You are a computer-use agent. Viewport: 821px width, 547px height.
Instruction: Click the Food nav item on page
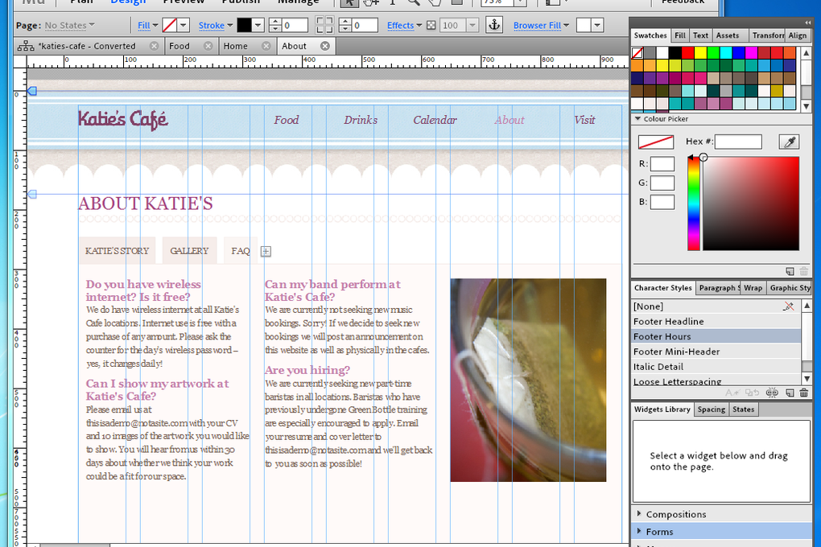(287, 120)
